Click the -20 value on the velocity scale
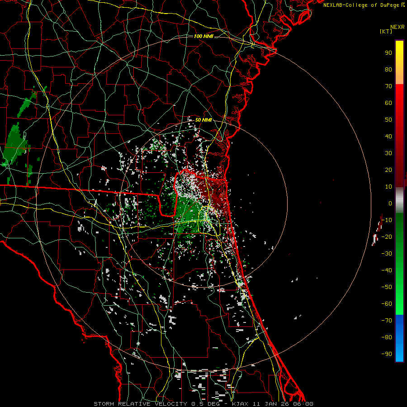 point(387,237)
